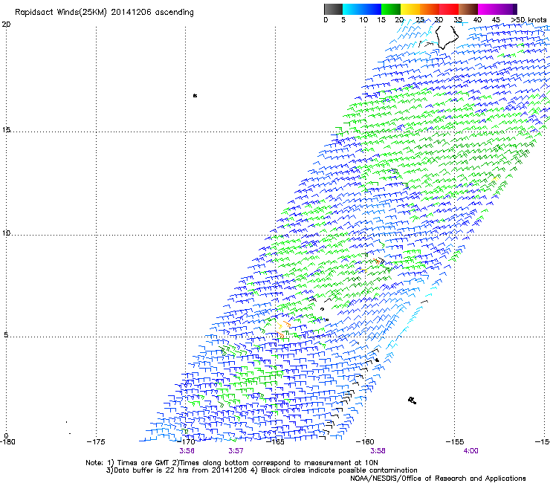Viewport: 550px width, 483px height.
Task: Select the red 30-35 knots legend segment
Action: pos(449,9)
